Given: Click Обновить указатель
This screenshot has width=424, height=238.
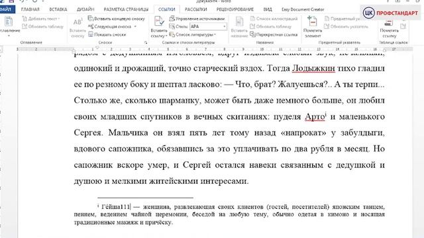Looking at the screenshot, I should click(346, 26).
